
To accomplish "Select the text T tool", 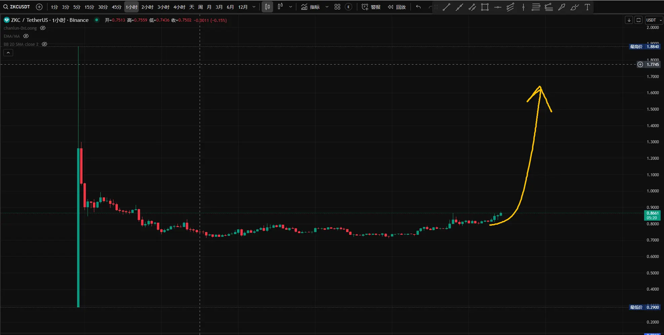I will click(587, 7).
